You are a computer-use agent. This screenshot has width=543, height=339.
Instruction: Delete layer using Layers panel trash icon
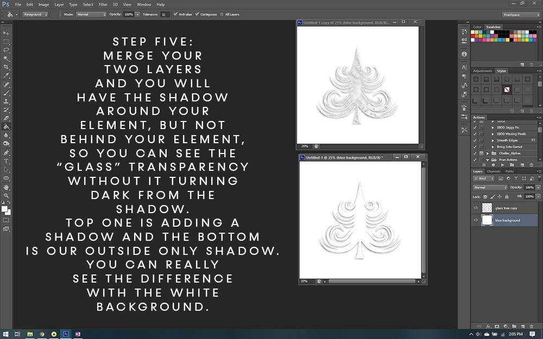coord(532,326)
